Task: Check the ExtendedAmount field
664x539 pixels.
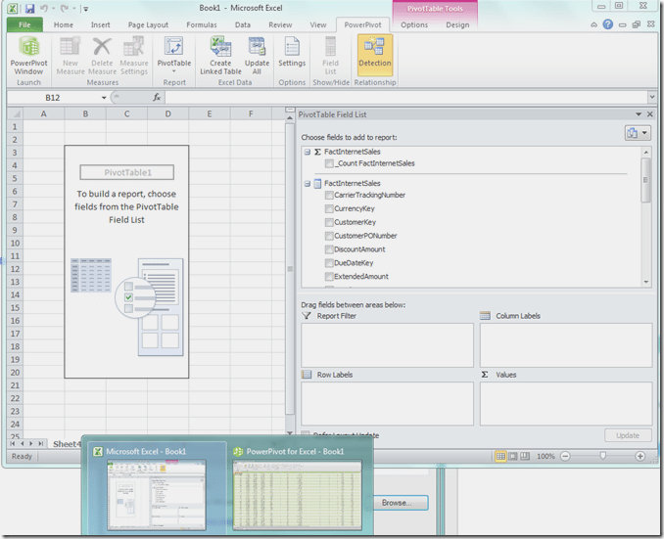Action: (329, 276)
